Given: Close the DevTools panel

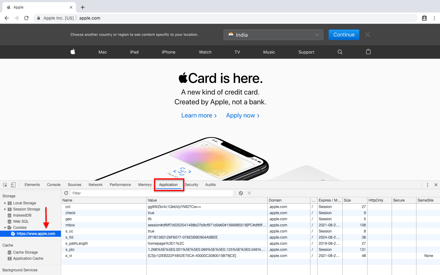Looking at the screenshot, I should [x=436, y=185].
